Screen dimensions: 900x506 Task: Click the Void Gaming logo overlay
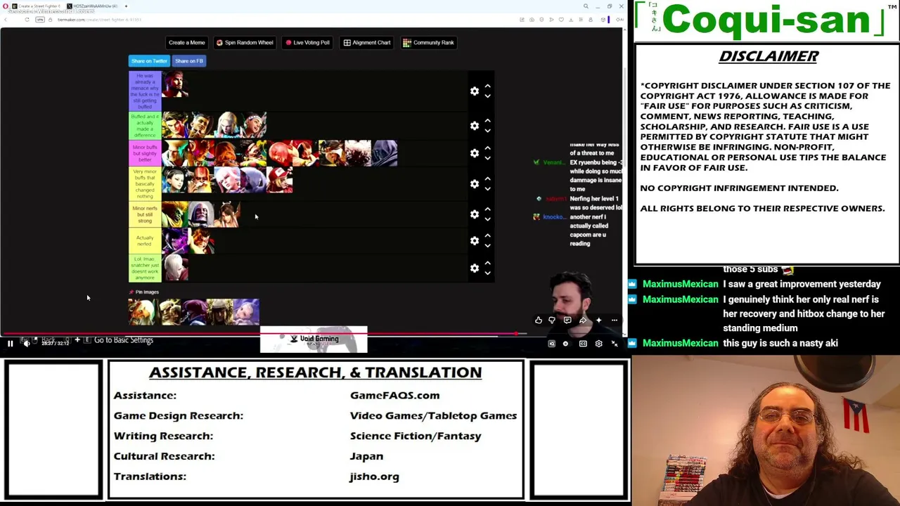pyautogui.click(x=314, y=339)
